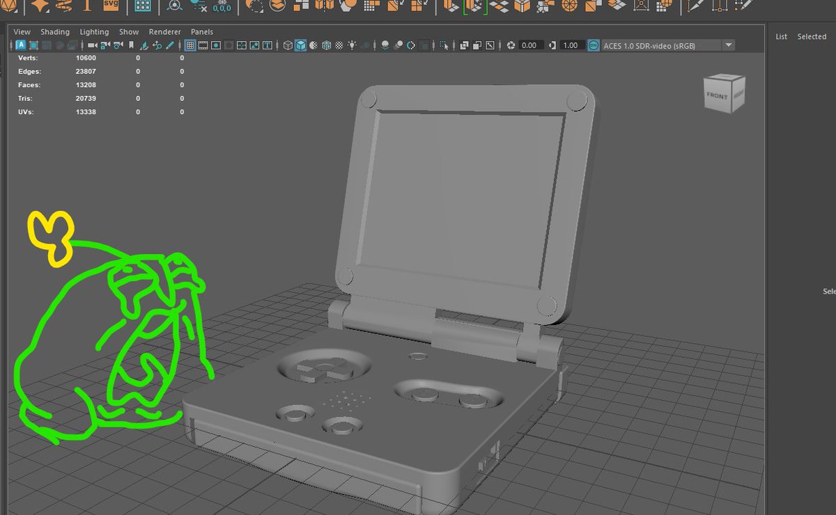This screenshot has width=836, height=515.
Task: Enable use default material icon
Action: point(313,45)
